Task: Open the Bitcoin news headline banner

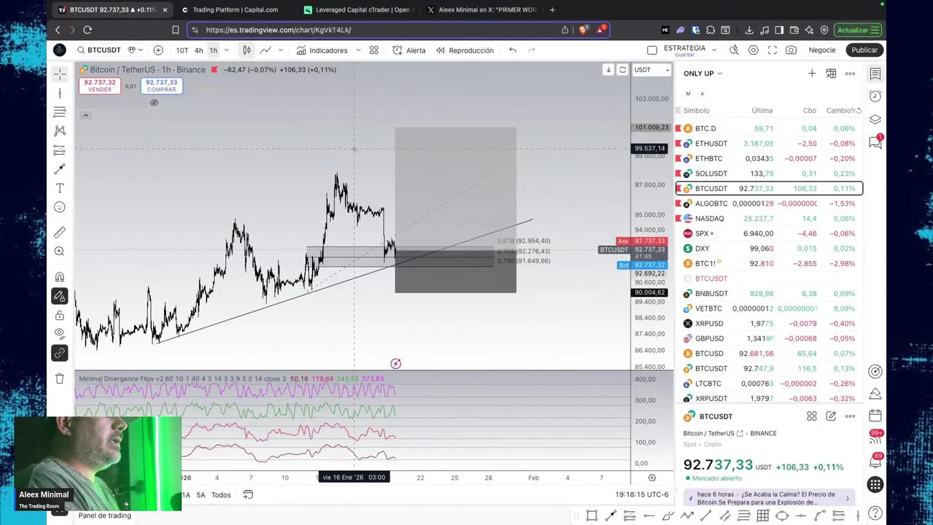Action: pos(768,498)
